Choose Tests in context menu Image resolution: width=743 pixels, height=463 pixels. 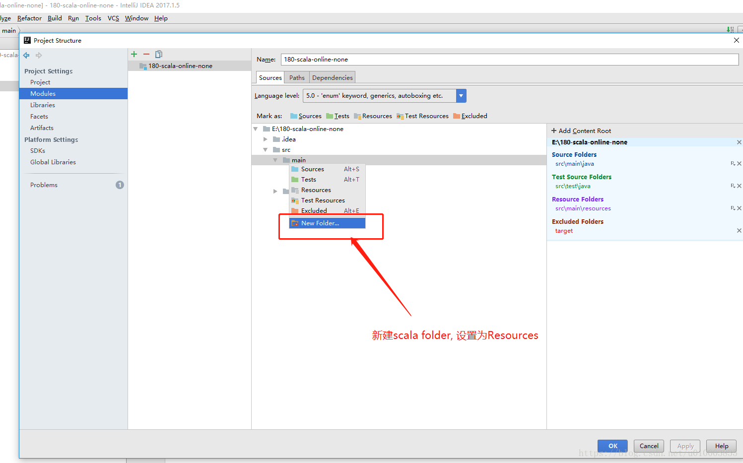[x=327, y=180]
